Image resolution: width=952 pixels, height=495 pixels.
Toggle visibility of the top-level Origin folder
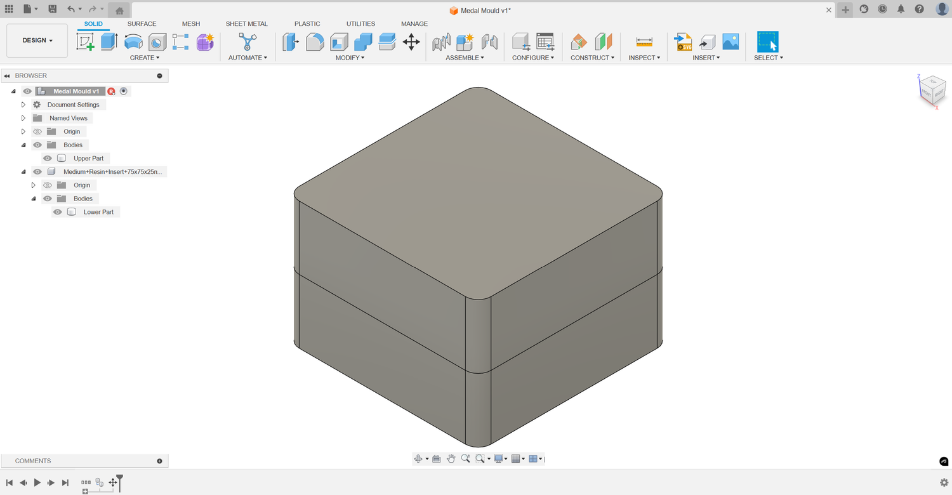click(37, 131)
